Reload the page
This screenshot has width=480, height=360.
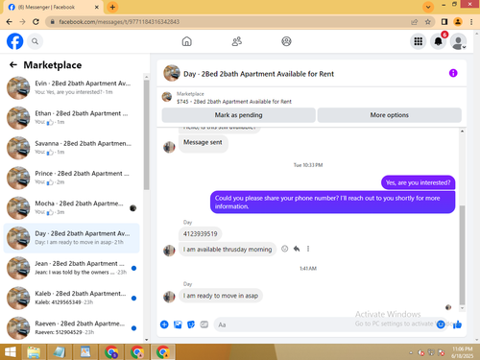click(x=36, y=22)
